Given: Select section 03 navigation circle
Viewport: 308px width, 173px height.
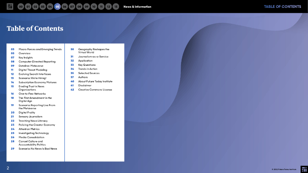Looking at the screenshot, I should pyautogui.click(x=43, y=7).
